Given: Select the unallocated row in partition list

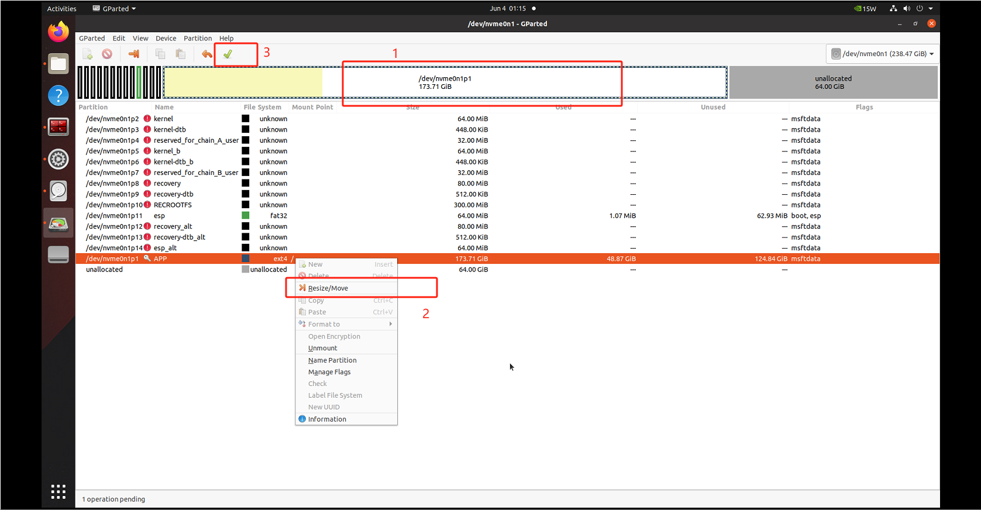Looking at the screenshot, I should 508,270.
